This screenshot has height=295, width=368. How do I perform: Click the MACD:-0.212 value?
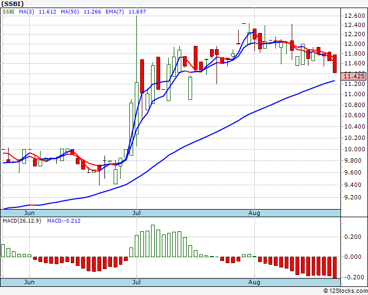point(64,221)
